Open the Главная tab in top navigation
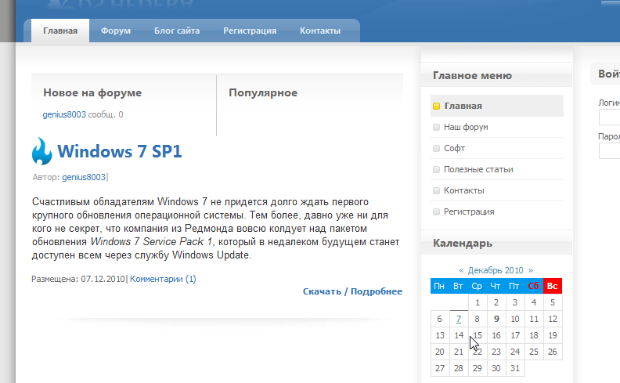Viewport: 620px width, 383px height. [60, 31]
